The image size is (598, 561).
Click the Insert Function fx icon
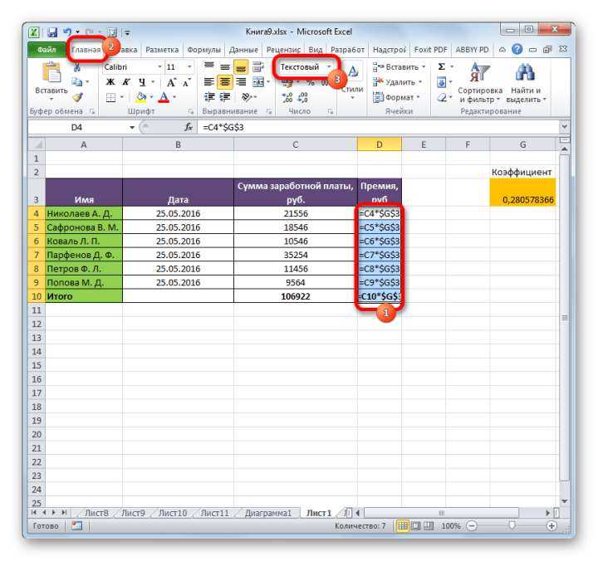click(189, 127)
